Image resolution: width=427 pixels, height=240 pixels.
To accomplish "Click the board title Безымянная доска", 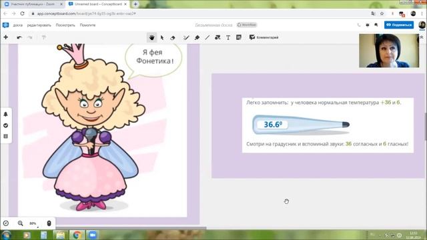I will [213, 25].
